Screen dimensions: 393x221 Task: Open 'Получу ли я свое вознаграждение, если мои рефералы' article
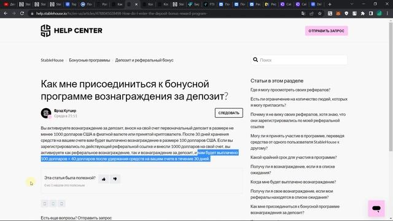[292, 194]
